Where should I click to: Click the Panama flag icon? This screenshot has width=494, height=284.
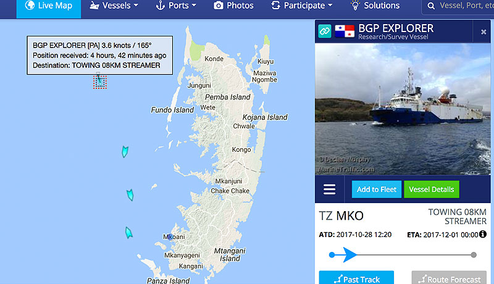tap(345, 31)
